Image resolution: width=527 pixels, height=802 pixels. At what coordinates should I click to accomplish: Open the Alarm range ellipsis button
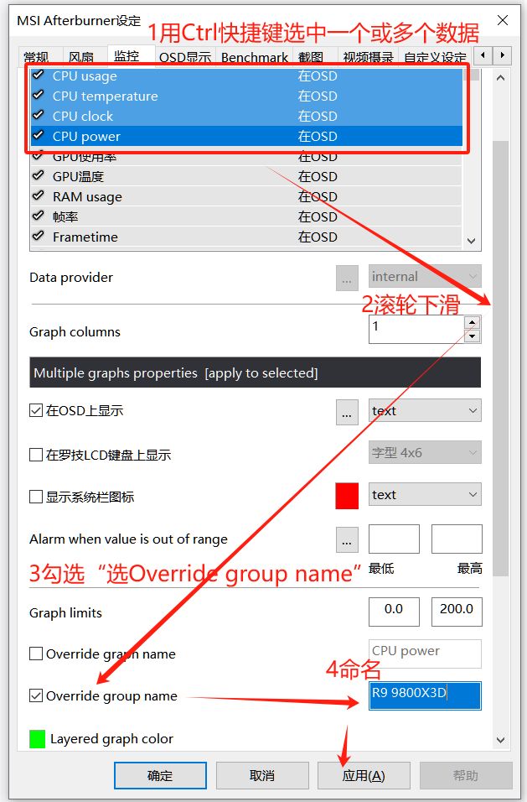coord(347,539)
